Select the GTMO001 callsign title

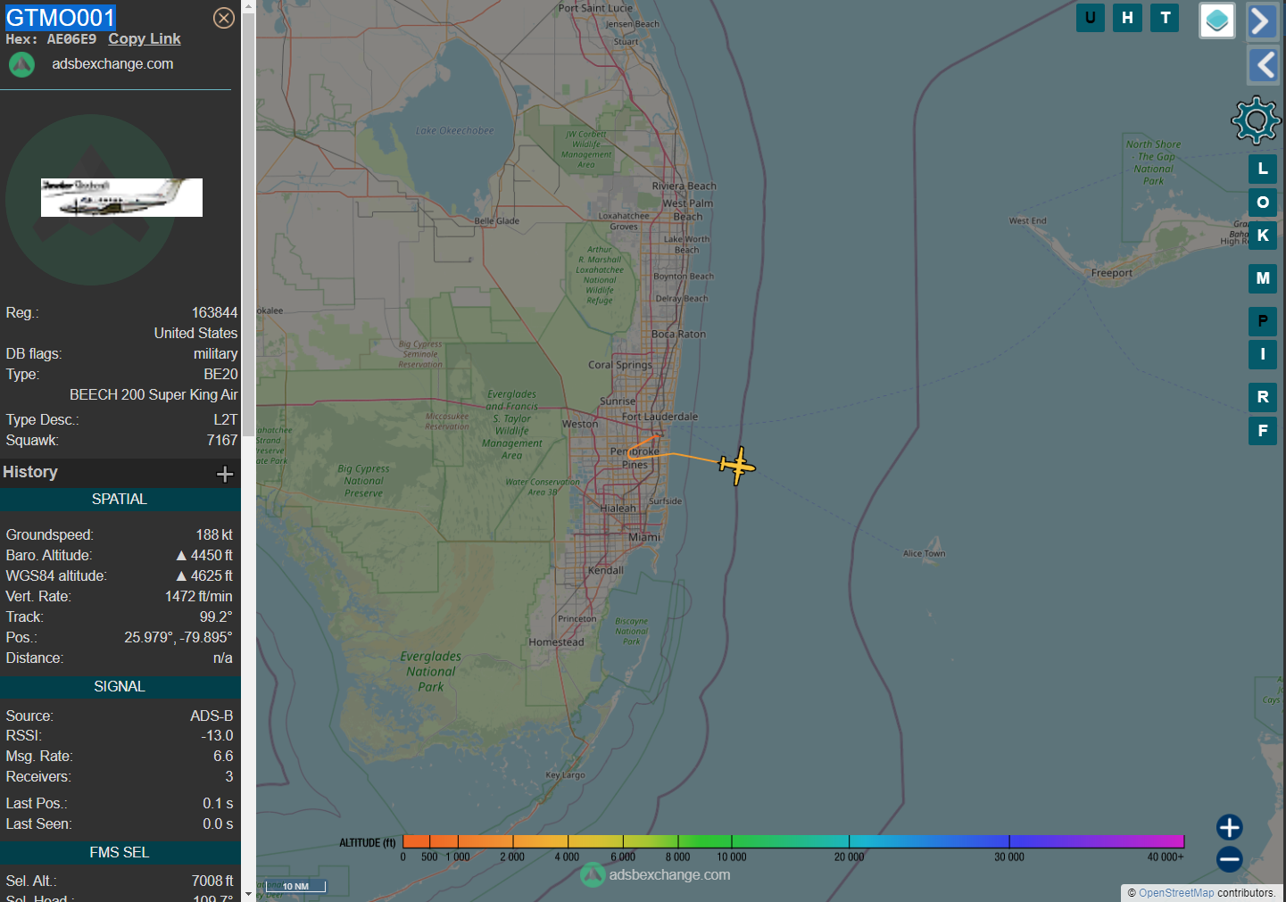61,18
